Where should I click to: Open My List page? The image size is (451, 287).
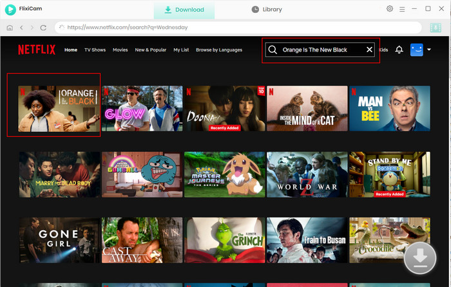click(181, 50)
